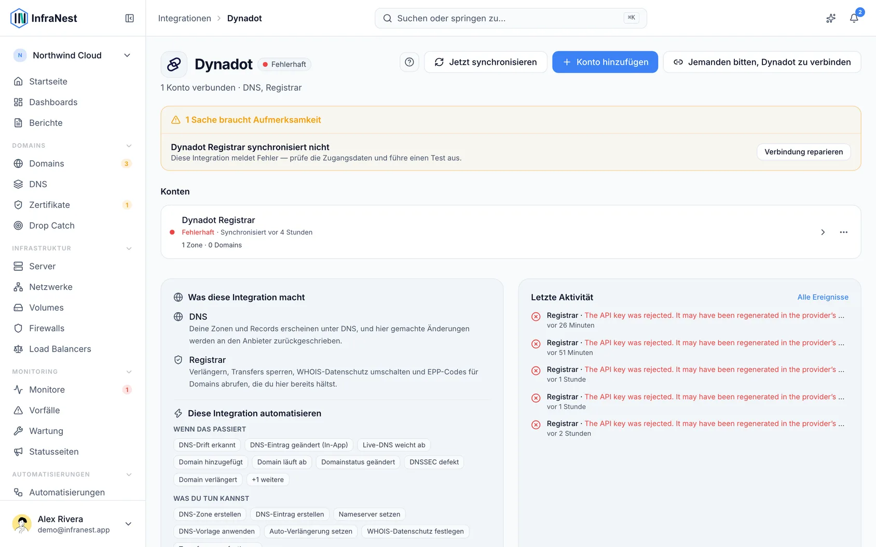Click the InfraNest logo
The image size is (876, 547).
point(44,18)
